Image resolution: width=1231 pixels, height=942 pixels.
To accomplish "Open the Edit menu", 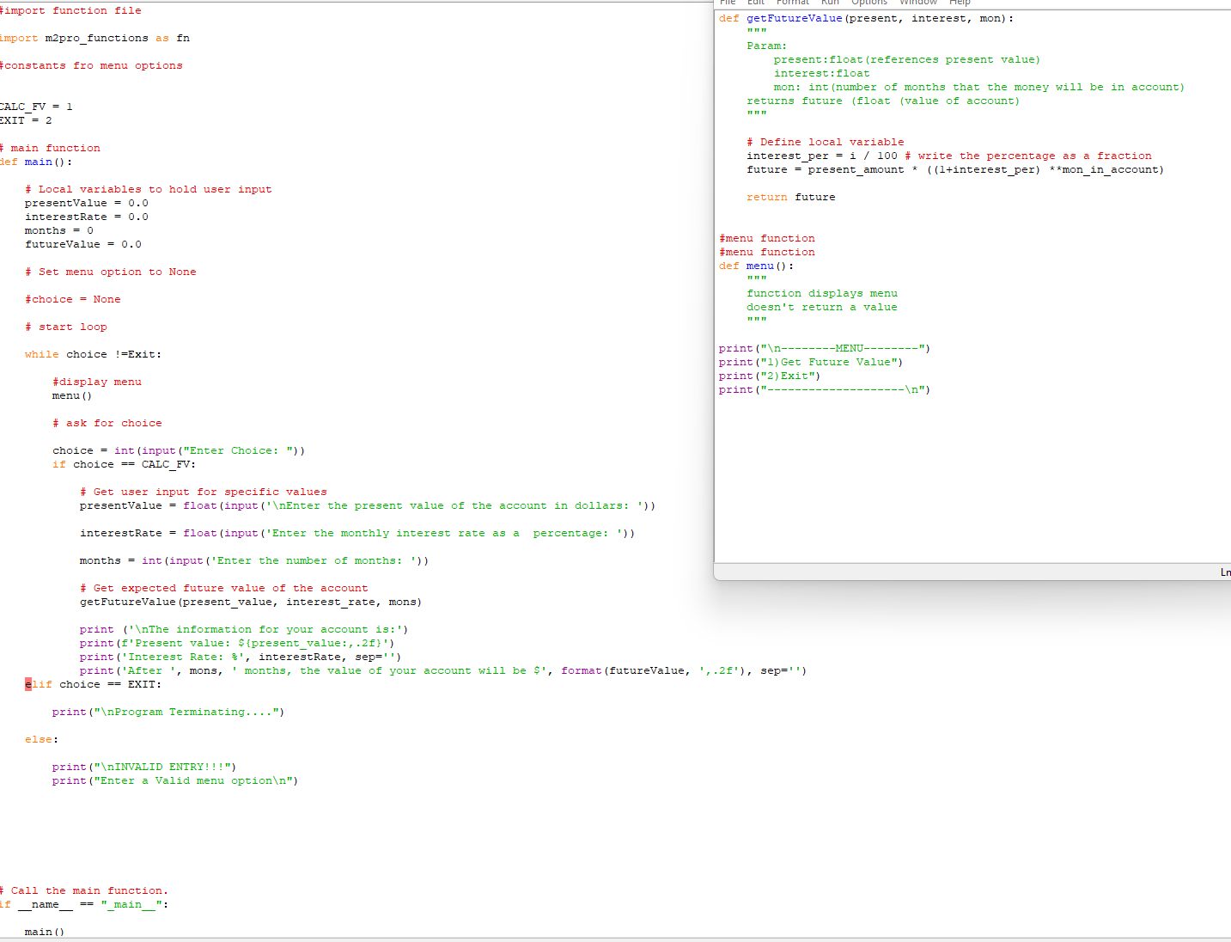I will tap(755, 3).
